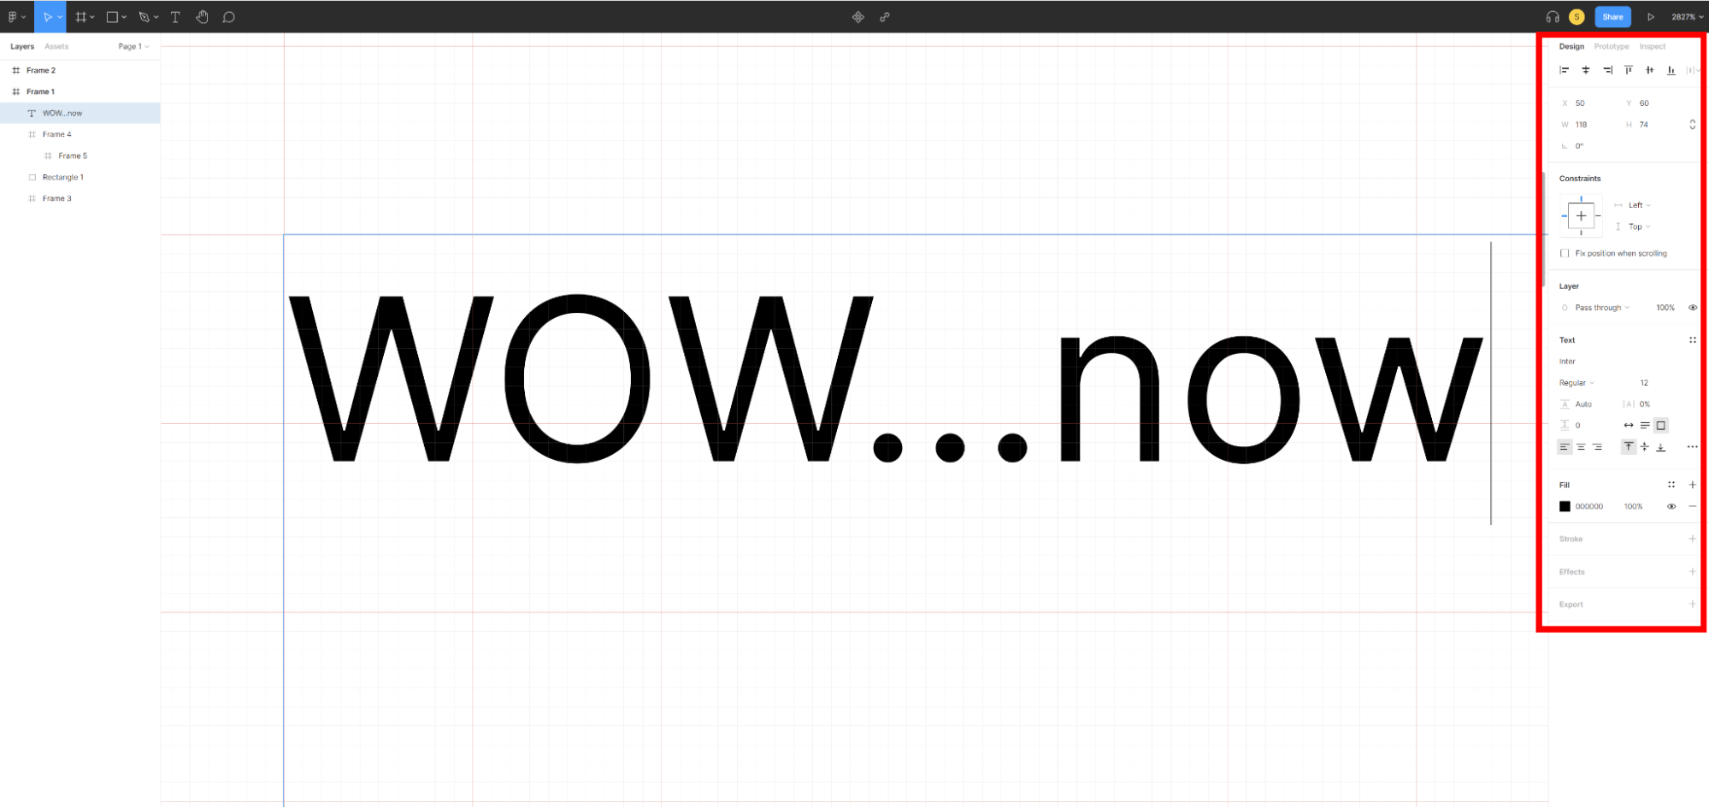The height and width of the screenshot is (807, 1709).
Task: Toggle constrain proportions lock icon
Action: coord(1693,125)
